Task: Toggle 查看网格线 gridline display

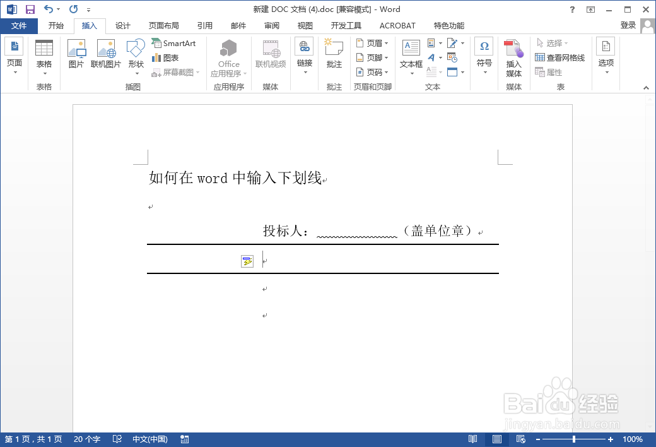Action: coord(561,57)
